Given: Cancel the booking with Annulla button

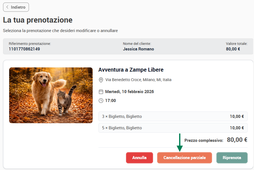Looking at the screenshot, I should pyautogui.click(x=139, y=158).
